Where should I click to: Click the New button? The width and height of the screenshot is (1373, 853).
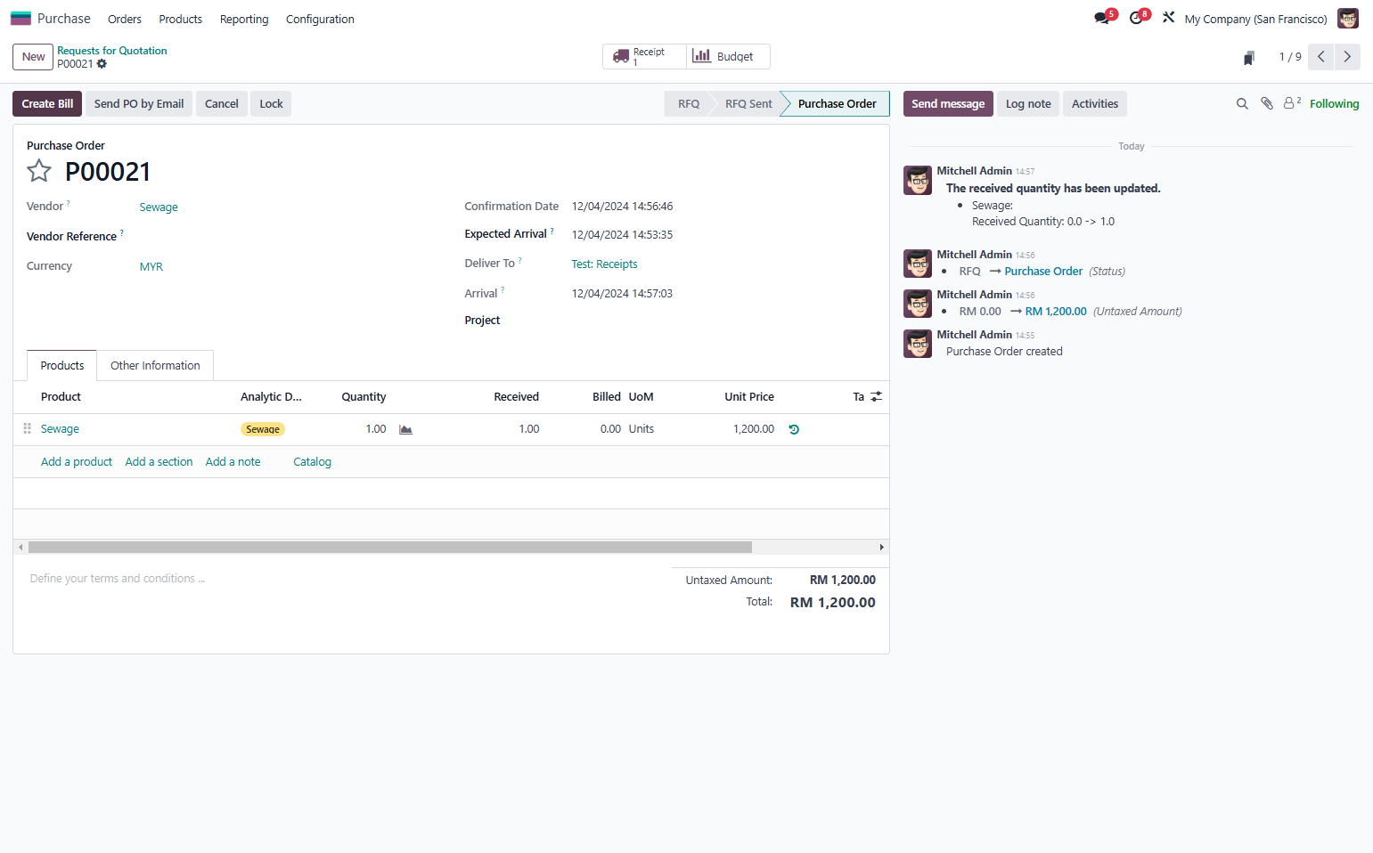(x=33, y=57)
